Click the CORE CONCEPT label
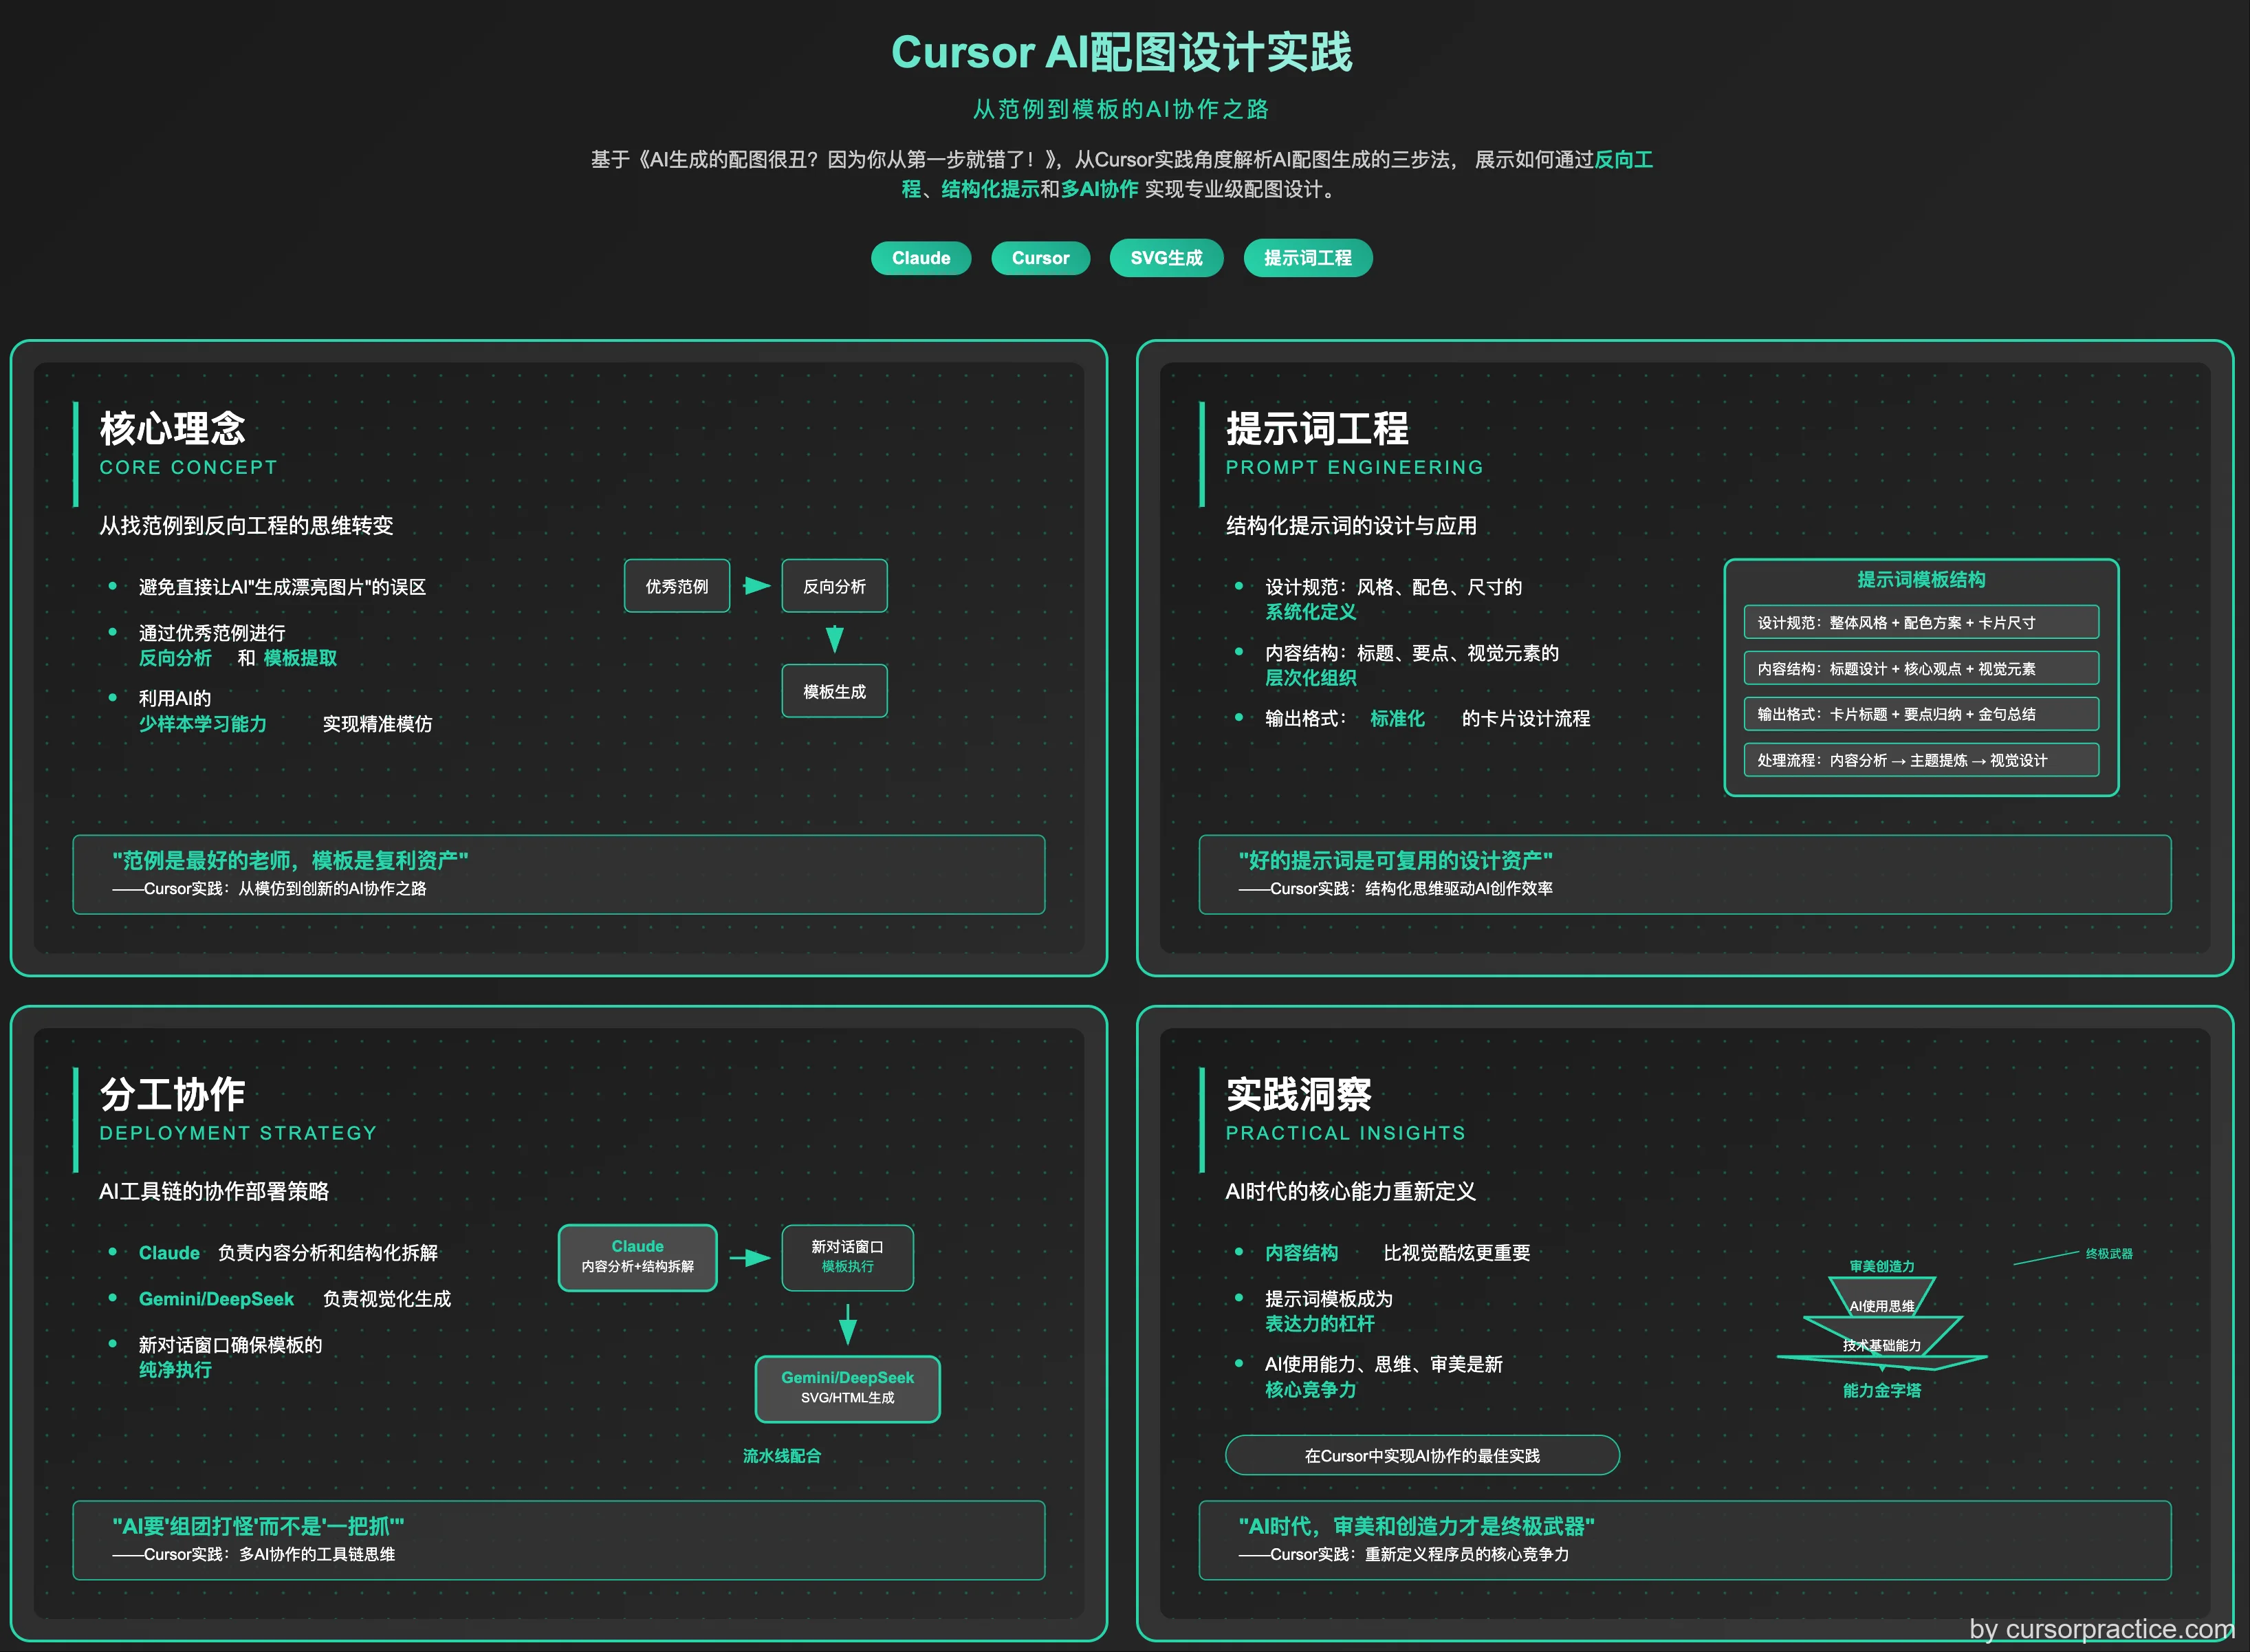This screenshot has height=1652, width=2250. (188, 467)
